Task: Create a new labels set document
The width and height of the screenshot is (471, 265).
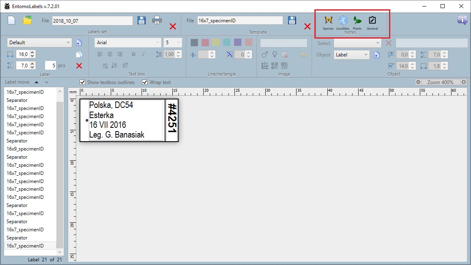Action: (x=11, y=20)
